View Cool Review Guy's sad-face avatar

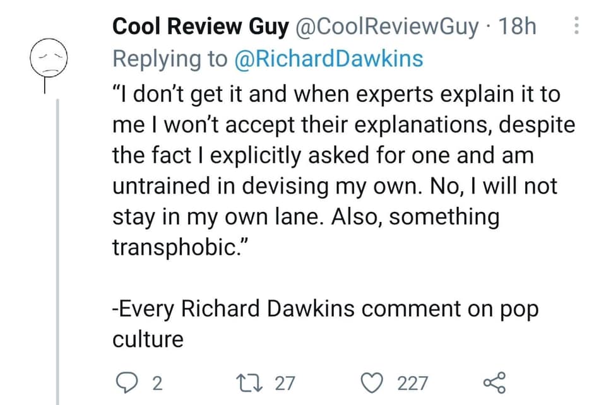coord(49,58)
